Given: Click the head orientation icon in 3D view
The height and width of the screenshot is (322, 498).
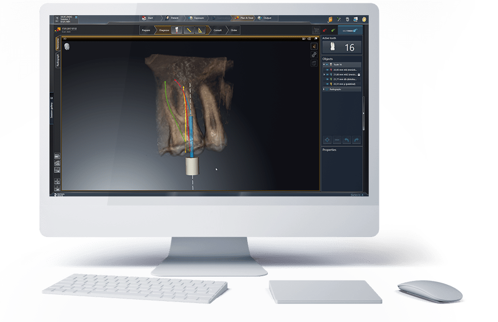Looking at the screenshot, I should point(67,46).
